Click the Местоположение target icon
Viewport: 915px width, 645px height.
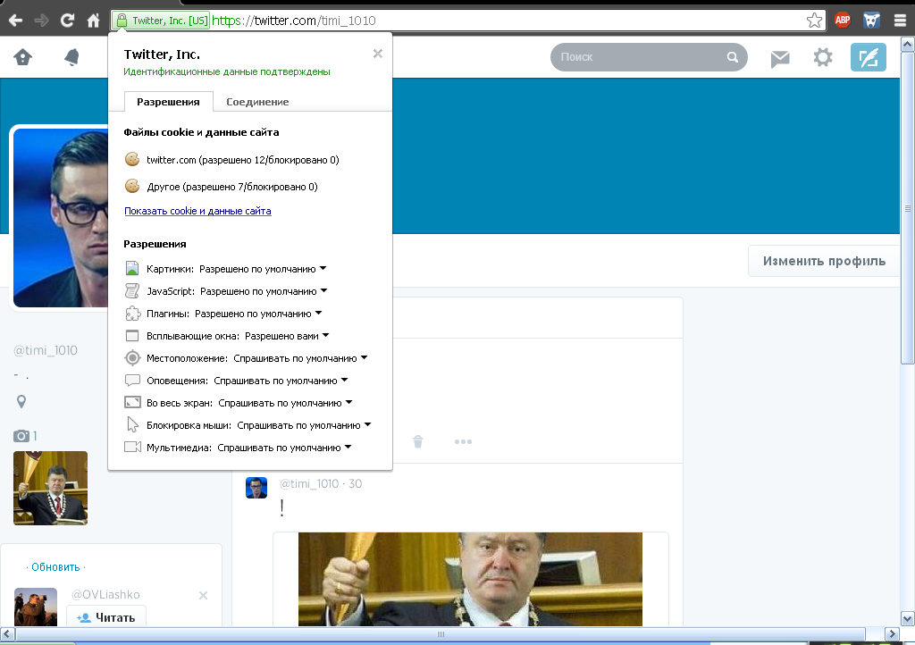coord(132,357)
